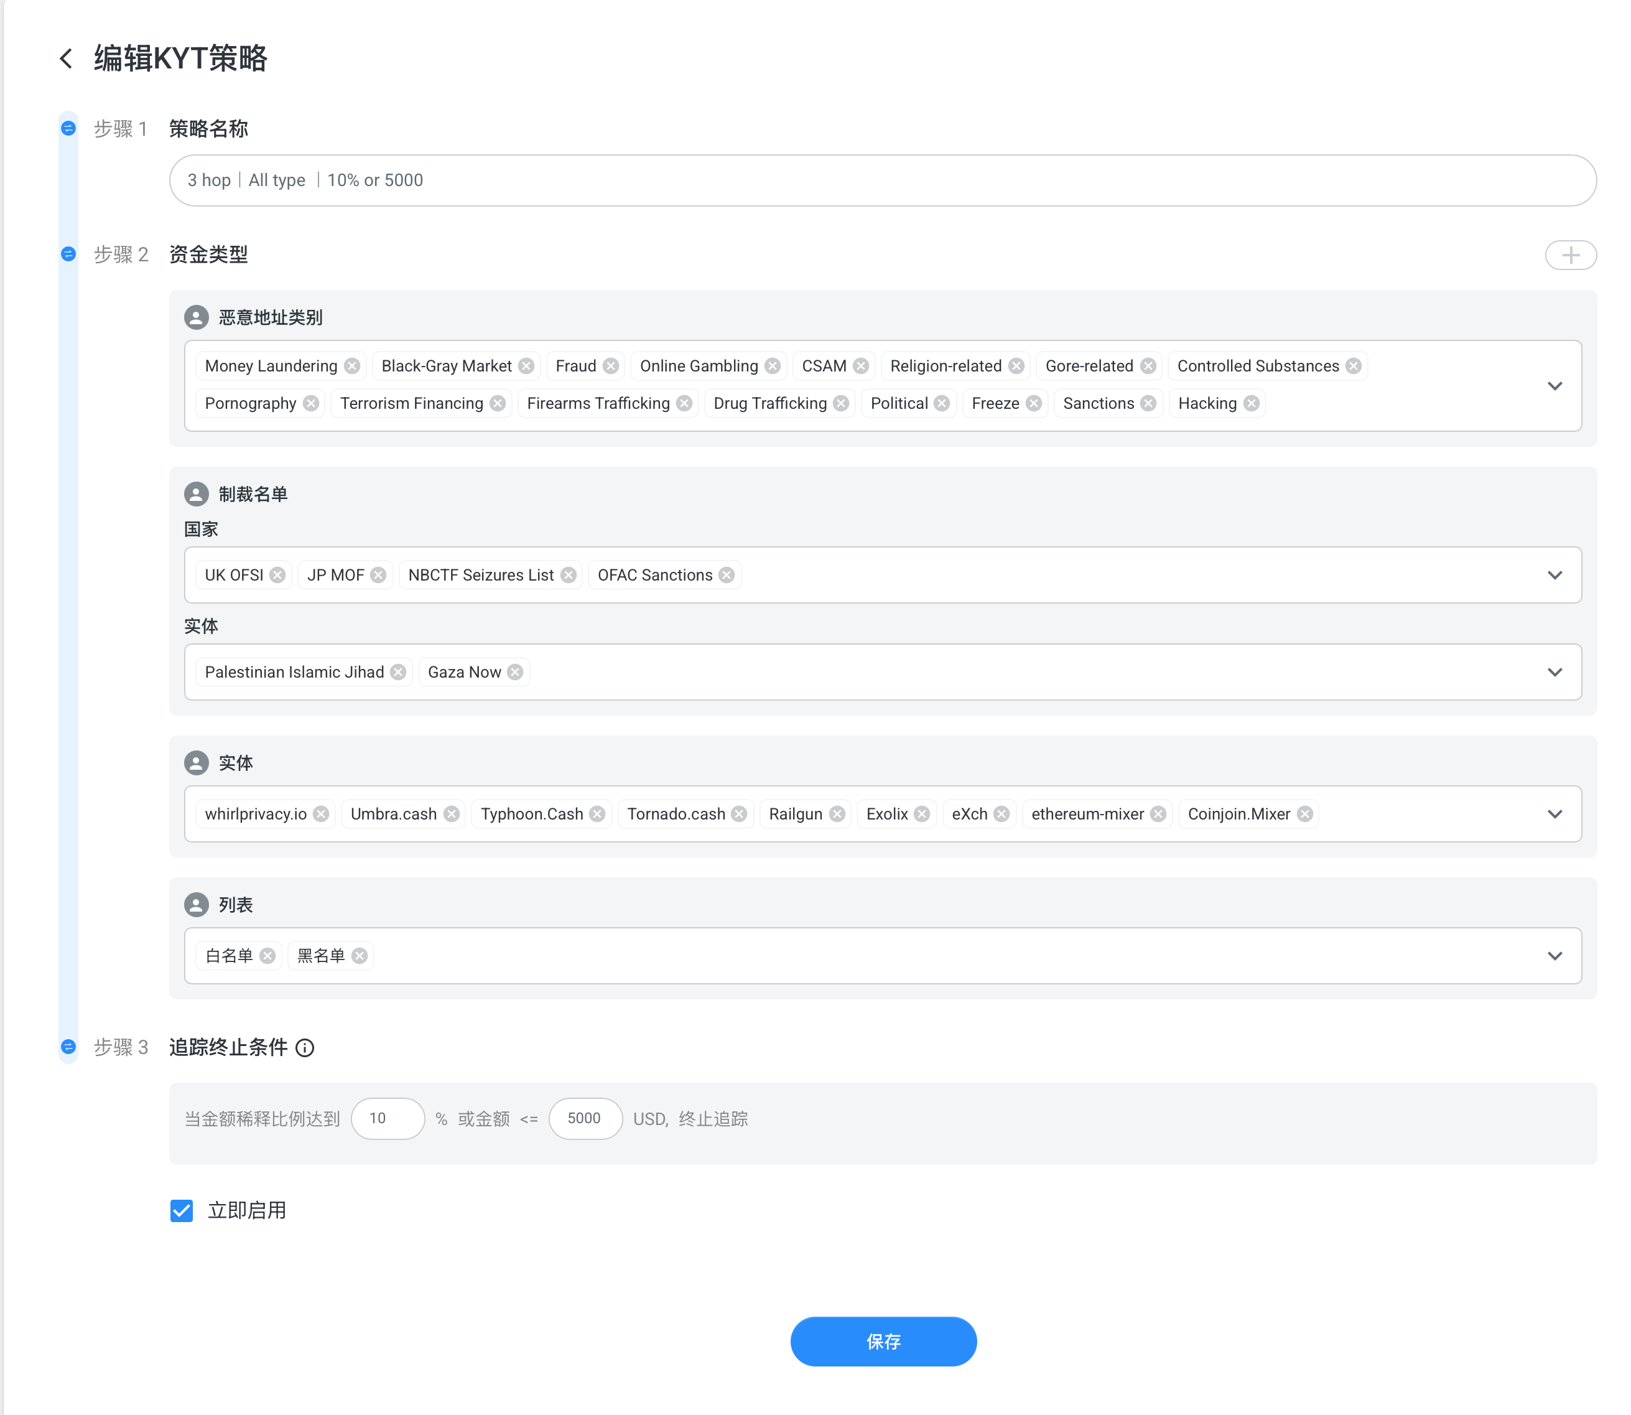The width and height of the screenshot is (1631, 1415).
Task: Click info icon beside 追踪终止条件
Action: 305,1048
